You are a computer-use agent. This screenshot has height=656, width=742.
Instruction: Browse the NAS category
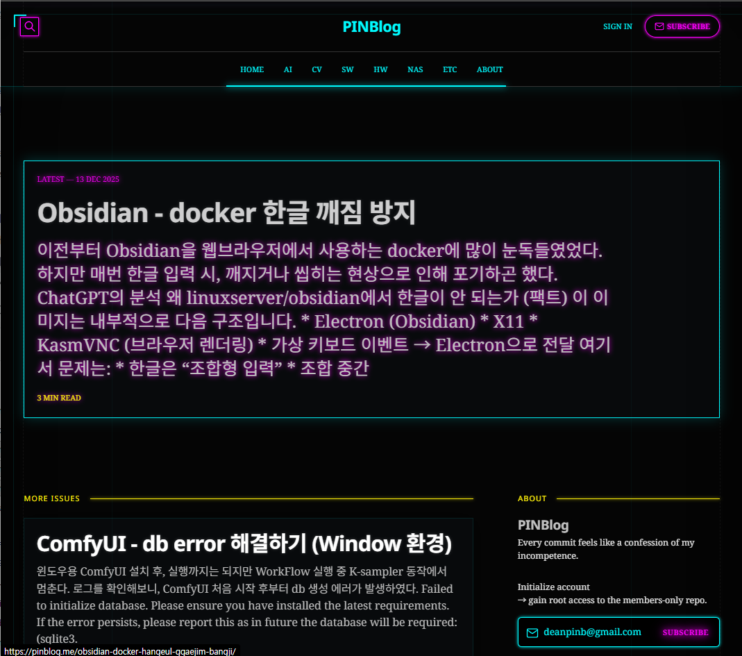415,69
